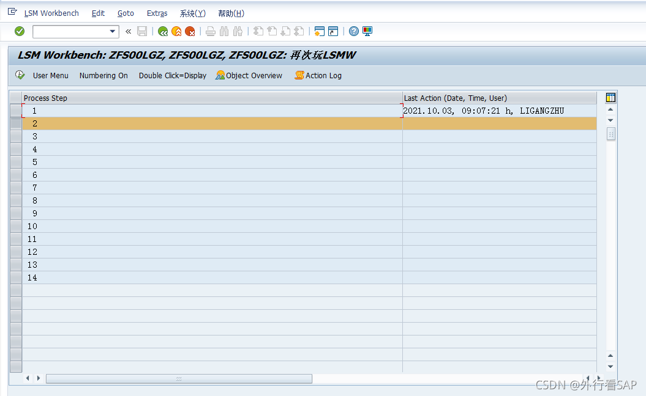Select the row selector for step 7
Viewport: 646px width, 396px height.
coord(16,188)
